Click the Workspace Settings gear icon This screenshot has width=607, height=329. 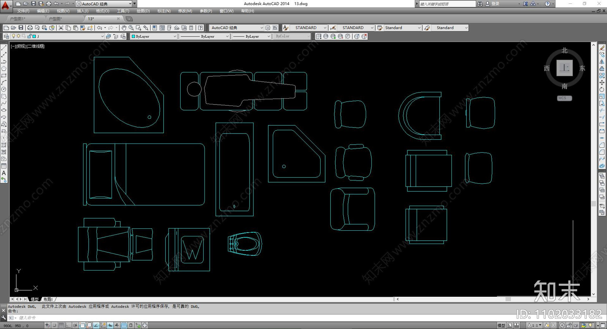[268, 28]
